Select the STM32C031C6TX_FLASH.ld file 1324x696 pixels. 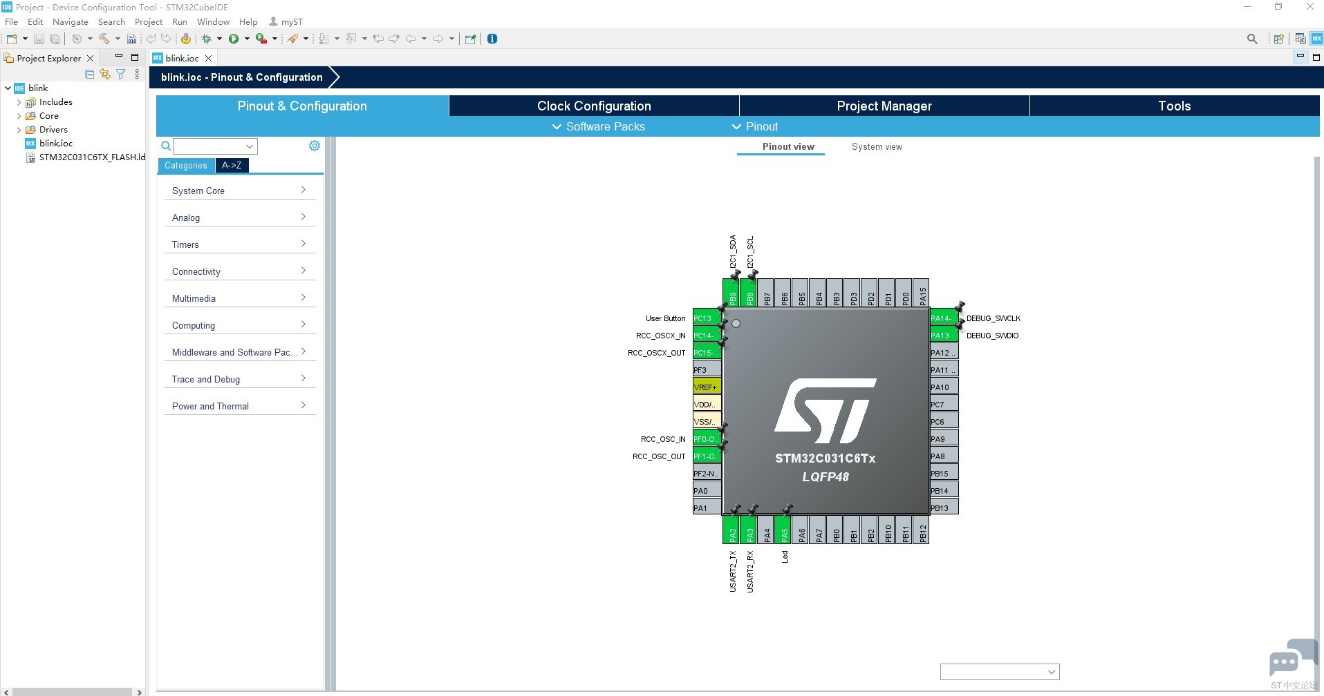pos(85,157)
